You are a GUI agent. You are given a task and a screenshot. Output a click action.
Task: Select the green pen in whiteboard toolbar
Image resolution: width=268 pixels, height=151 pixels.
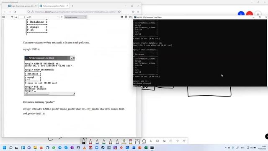click(x=104, y=142)
